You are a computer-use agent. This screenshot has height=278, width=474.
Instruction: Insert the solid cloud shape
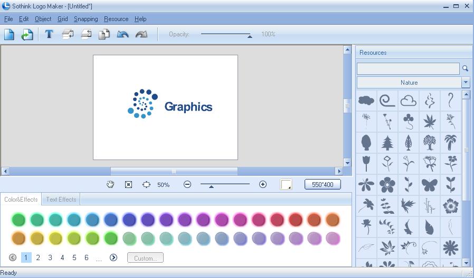(x=366, y=100)
